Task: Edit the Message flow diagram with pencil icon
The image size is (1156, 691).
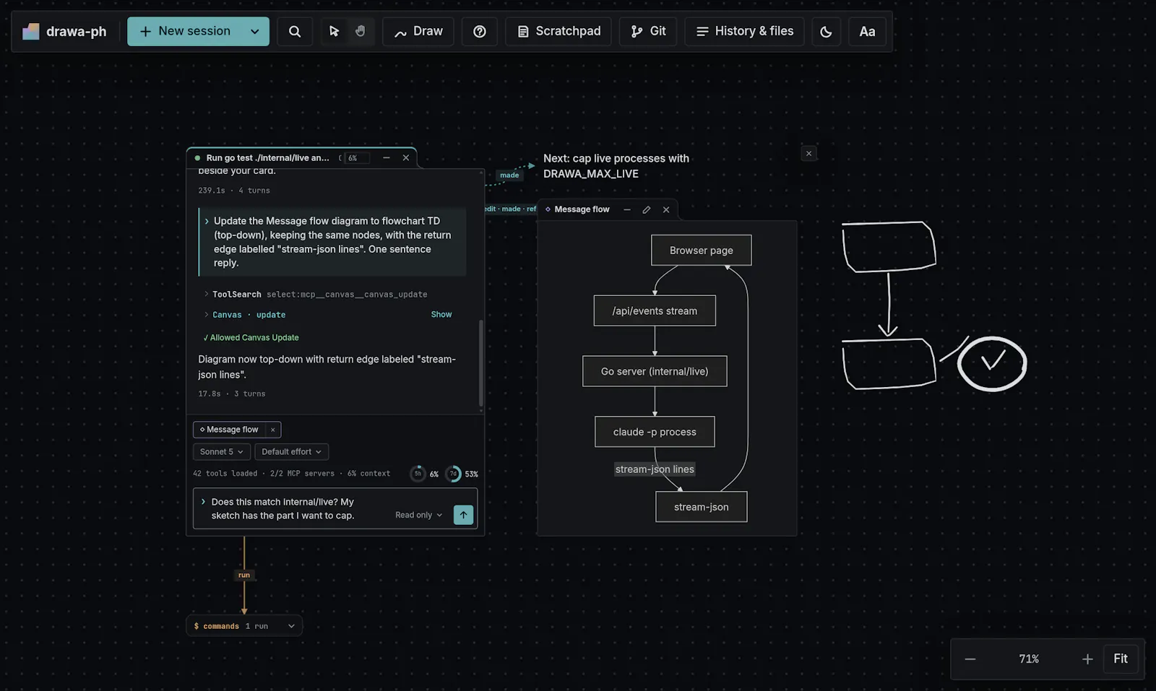Action: coord(647,209)
